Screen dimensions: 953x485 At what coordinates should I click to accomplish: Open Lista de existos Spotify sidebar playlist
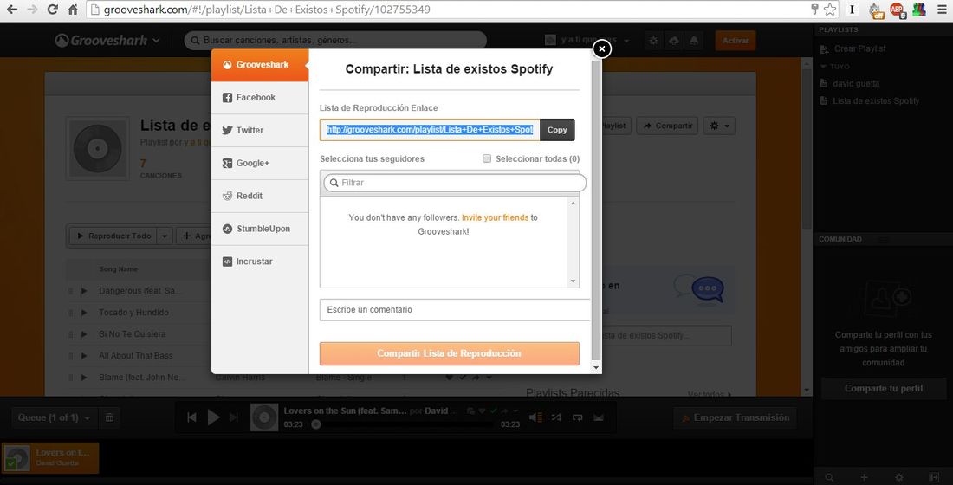tap(870, 100)
